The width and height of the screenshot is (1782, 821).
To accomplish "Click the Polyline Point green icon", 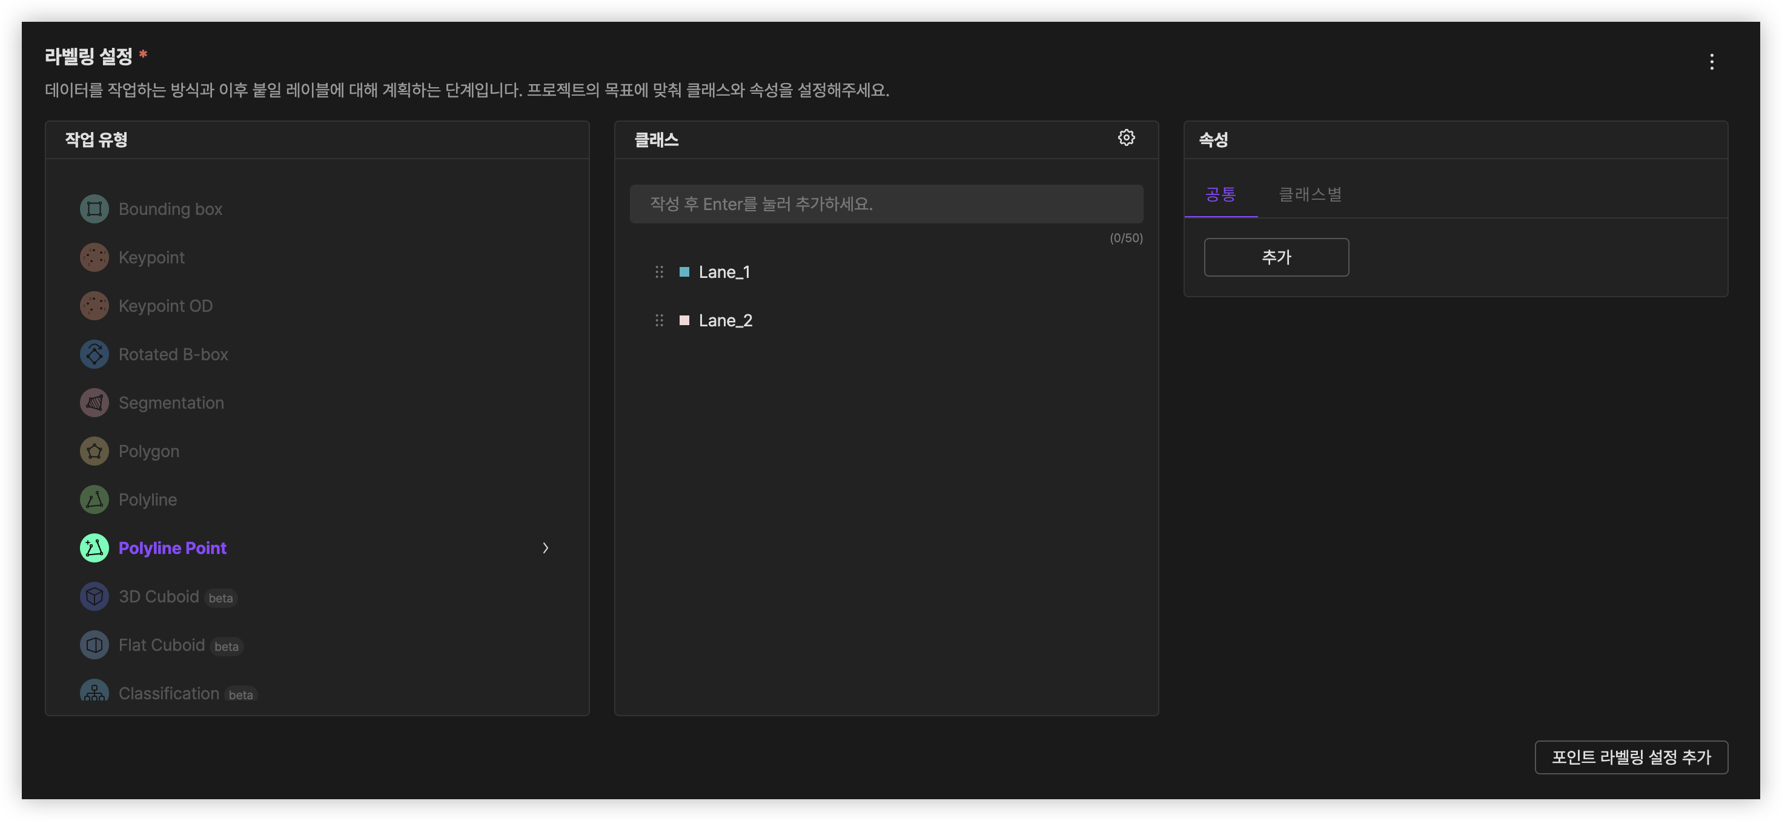I will pos(94,548).
